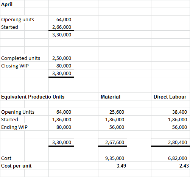Select 64,000 in April's Opening units row
Image resolution: width=190 pixels, height=177 pixels.
tap(64, 19)
